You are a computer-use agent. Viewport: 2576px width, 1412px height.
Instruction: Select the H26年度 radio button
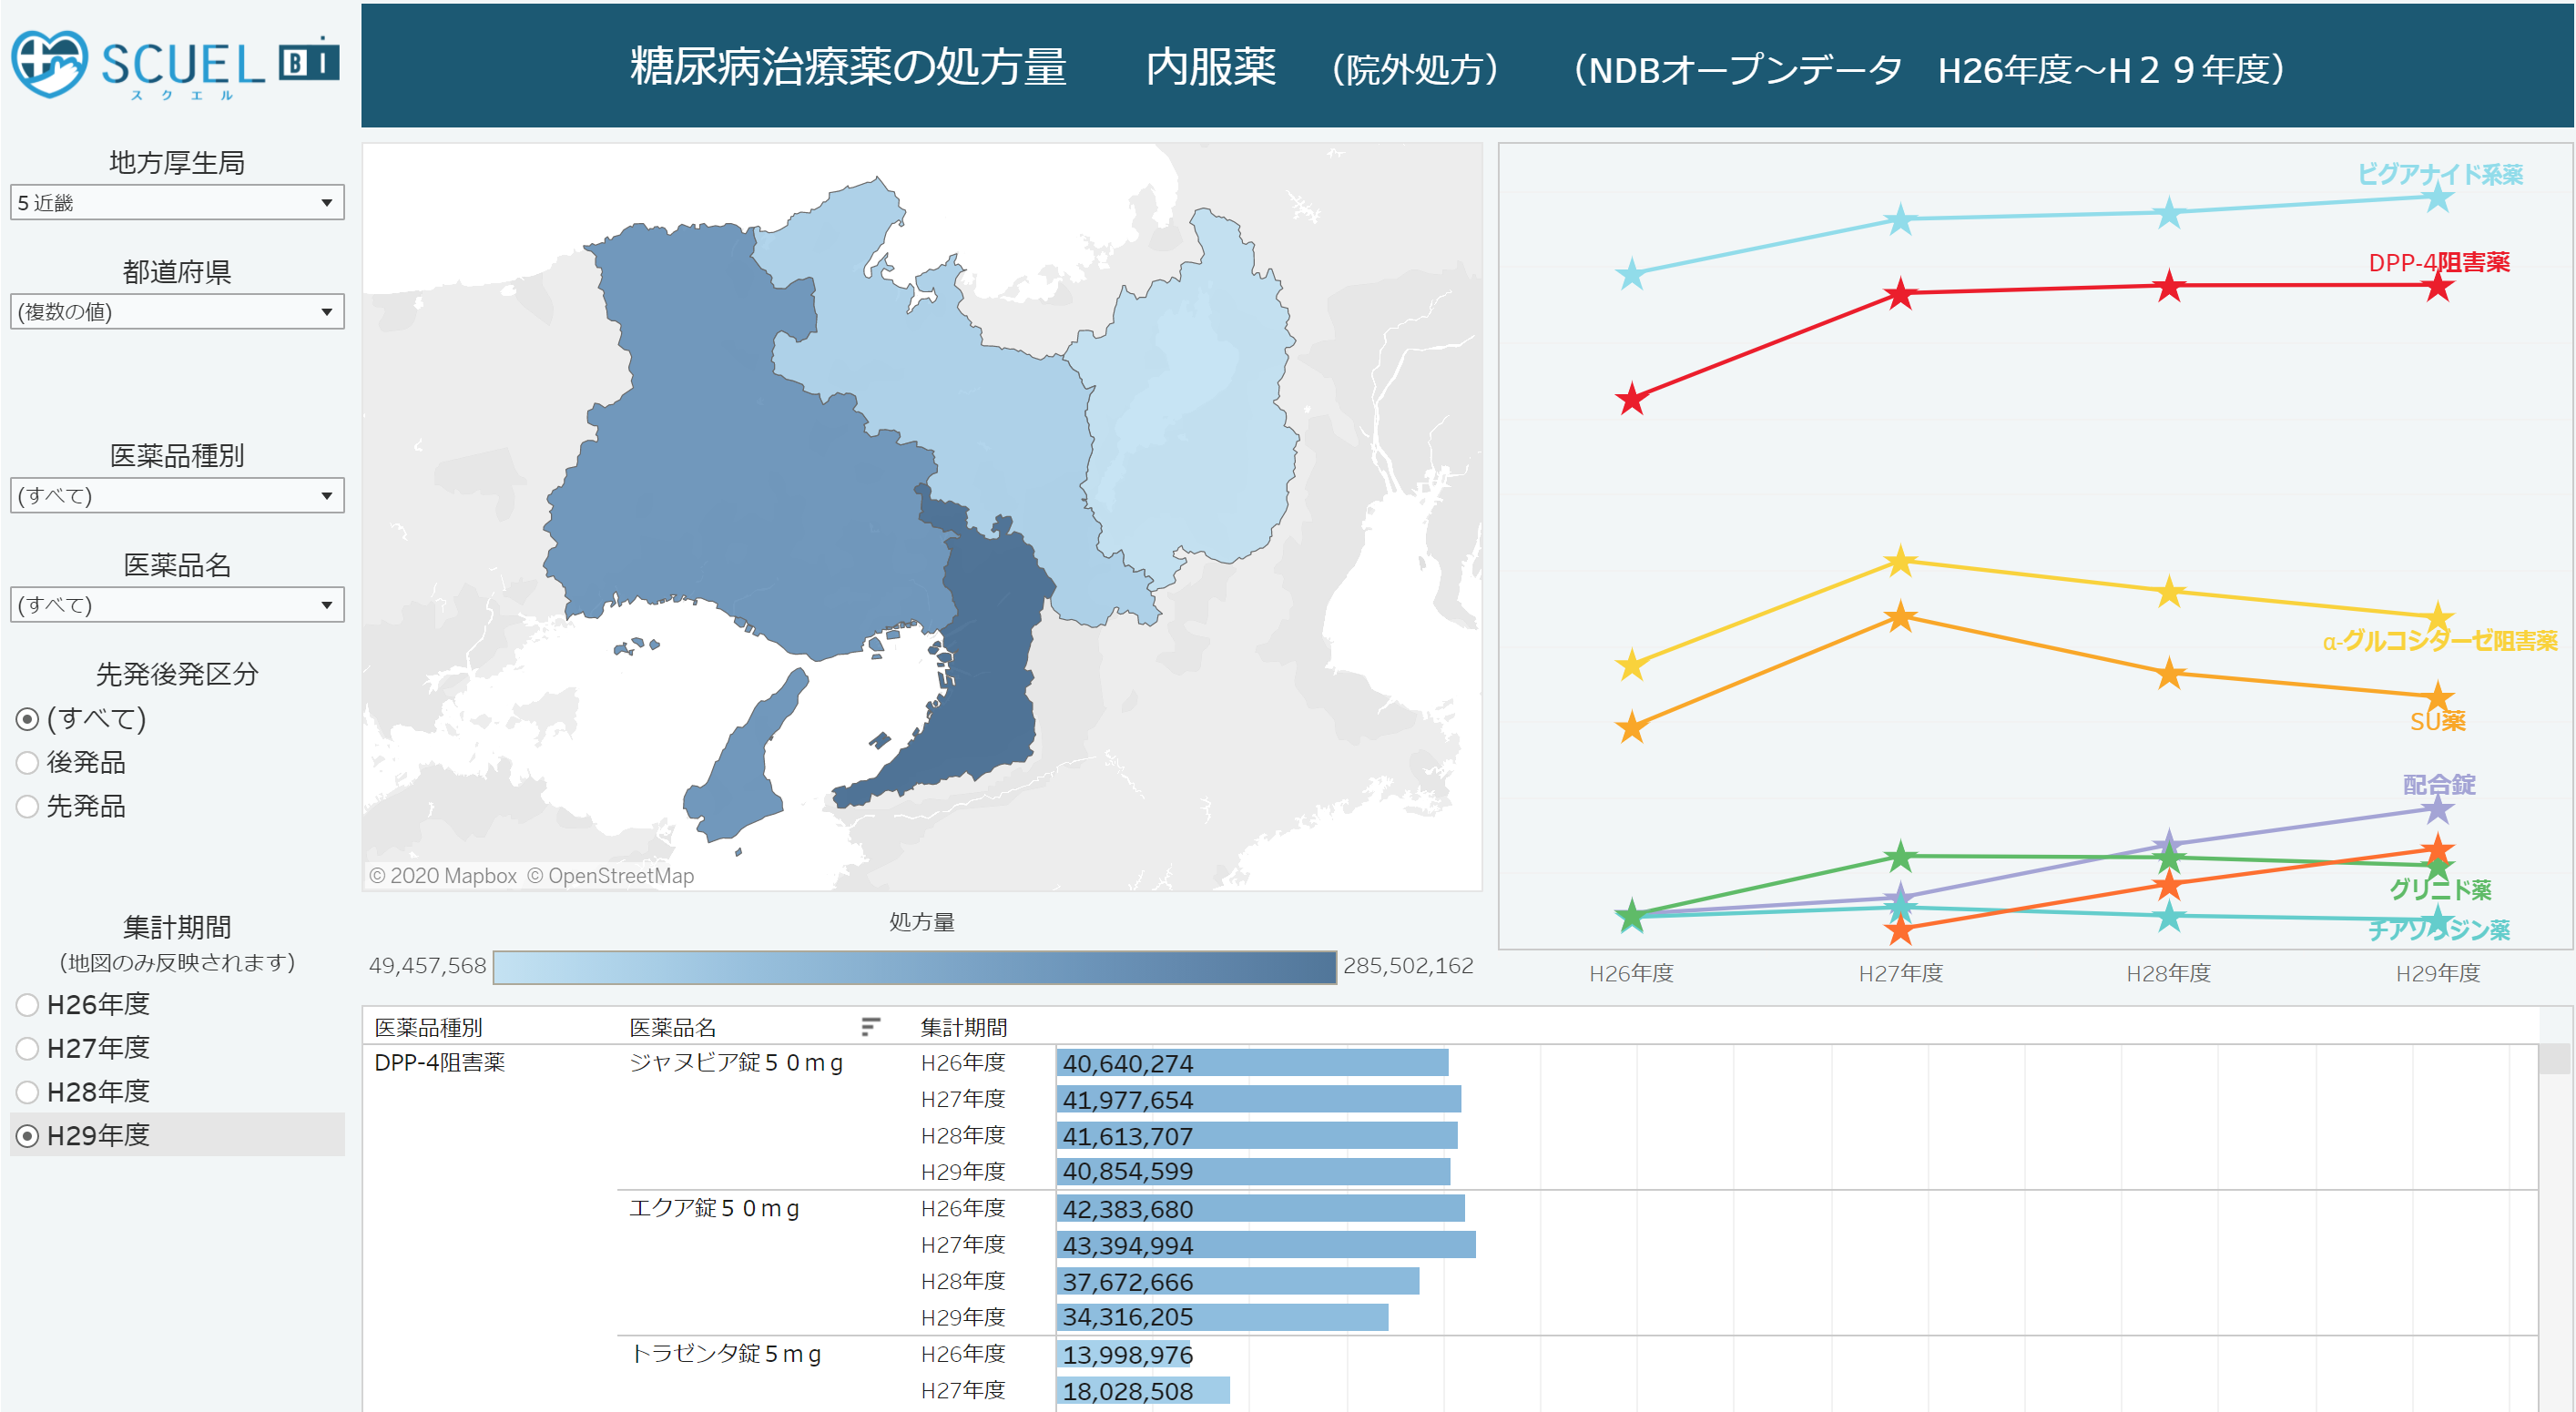pyautogui.click(x=28, y=1004)
